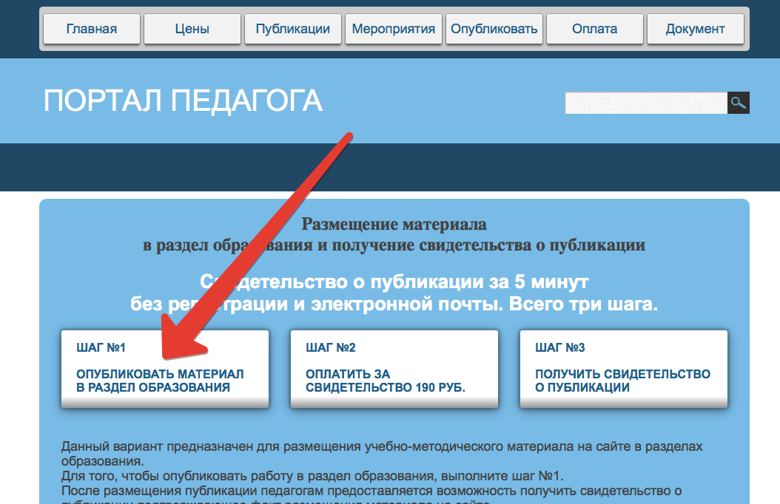
Task: Go to the Цены page
Action: click(x=192, y=29)
